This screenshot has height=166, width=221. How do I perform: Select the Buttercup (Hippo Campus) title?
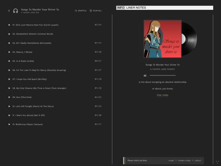[27, 124]
